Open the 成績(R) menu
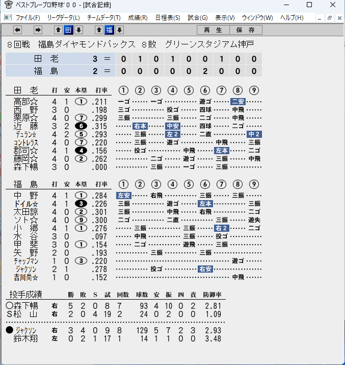Image resolution: width=345 pixels, height=365 pixels. pyautogui.click(x=138, y=18)
